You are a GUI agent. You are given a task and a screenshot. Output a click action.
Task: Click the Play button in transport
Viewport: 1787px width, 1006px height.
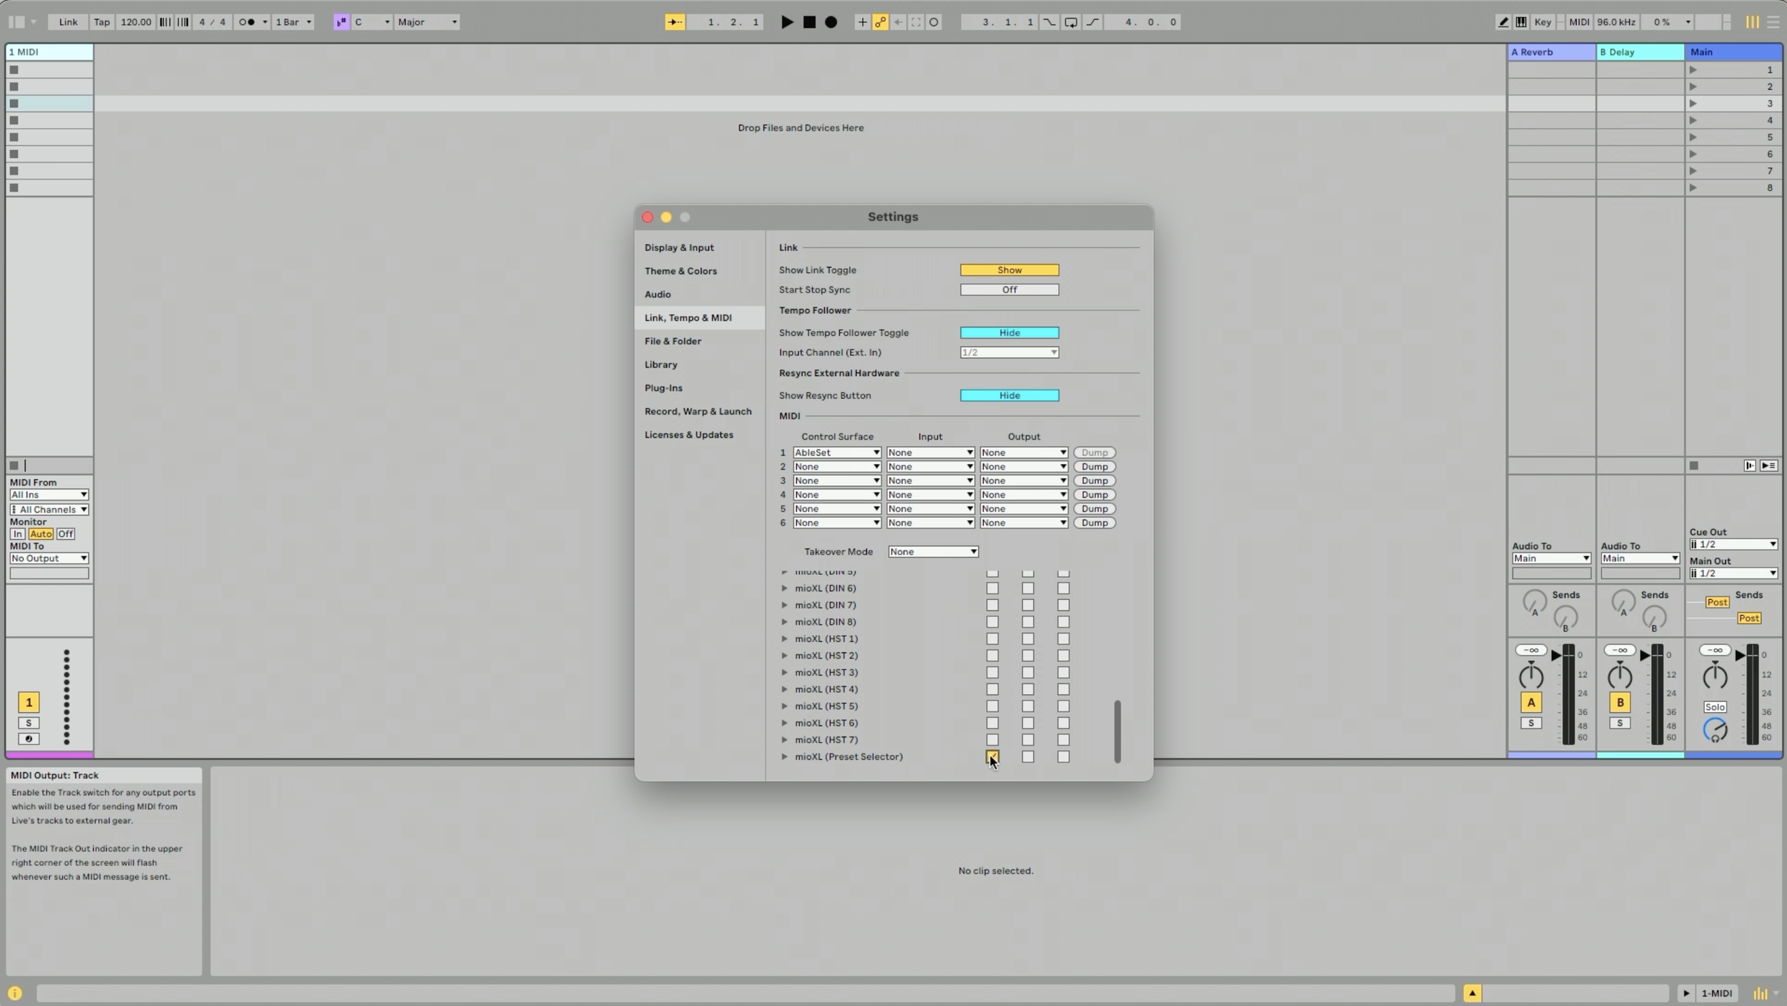point(786,22)
